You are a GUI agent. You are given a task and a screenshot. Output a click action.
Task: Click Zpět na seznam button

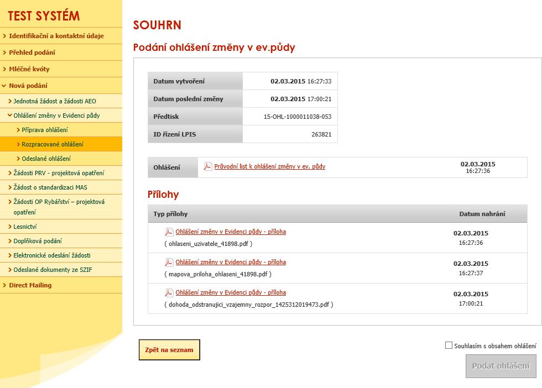tap(169, 350)
